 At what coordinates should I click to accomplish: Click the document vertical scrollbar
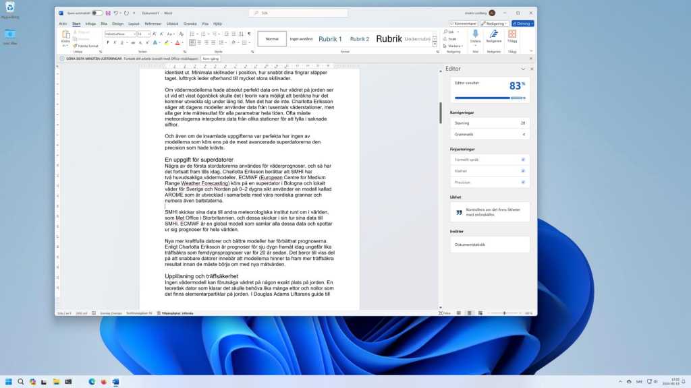point(440,113)
